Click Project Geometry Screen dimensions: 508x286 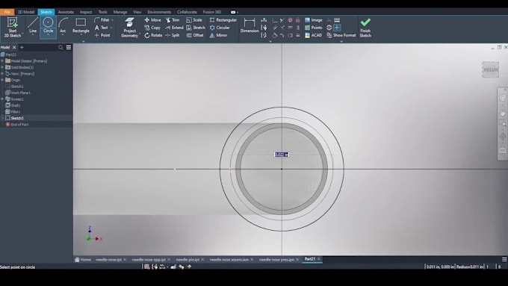click(129, 28)
